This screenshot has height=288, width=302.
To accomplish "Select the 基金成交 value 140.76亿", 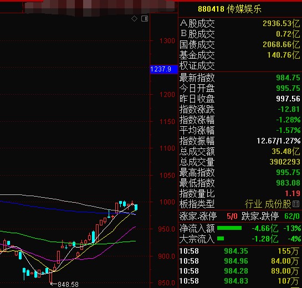I will 284,55.
